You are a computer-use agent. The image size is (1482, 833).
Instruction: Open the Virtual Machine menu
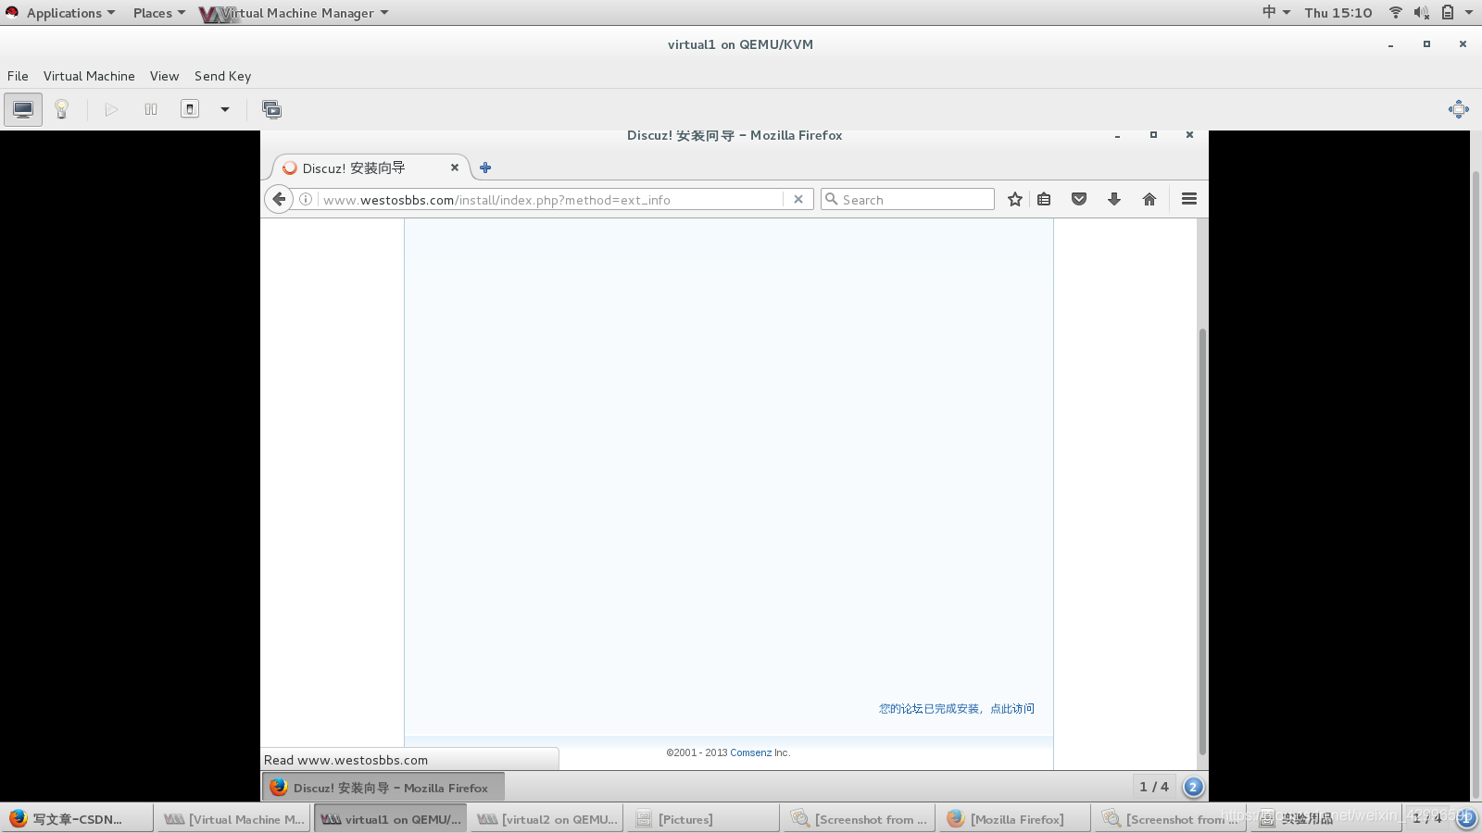pos(89,76)
